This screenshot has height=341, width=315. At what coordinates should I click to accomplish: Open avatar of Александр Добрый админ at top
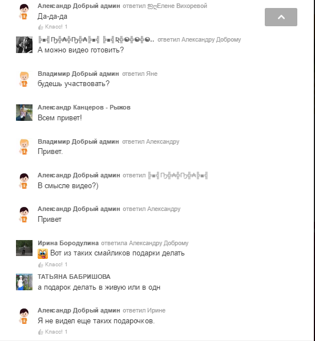click(24, 11)
